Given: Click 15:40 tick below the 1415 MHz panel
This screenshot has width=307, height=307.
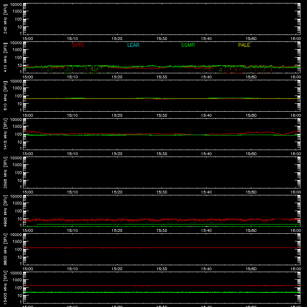Looking at the screenshot, I should (206, 154).
